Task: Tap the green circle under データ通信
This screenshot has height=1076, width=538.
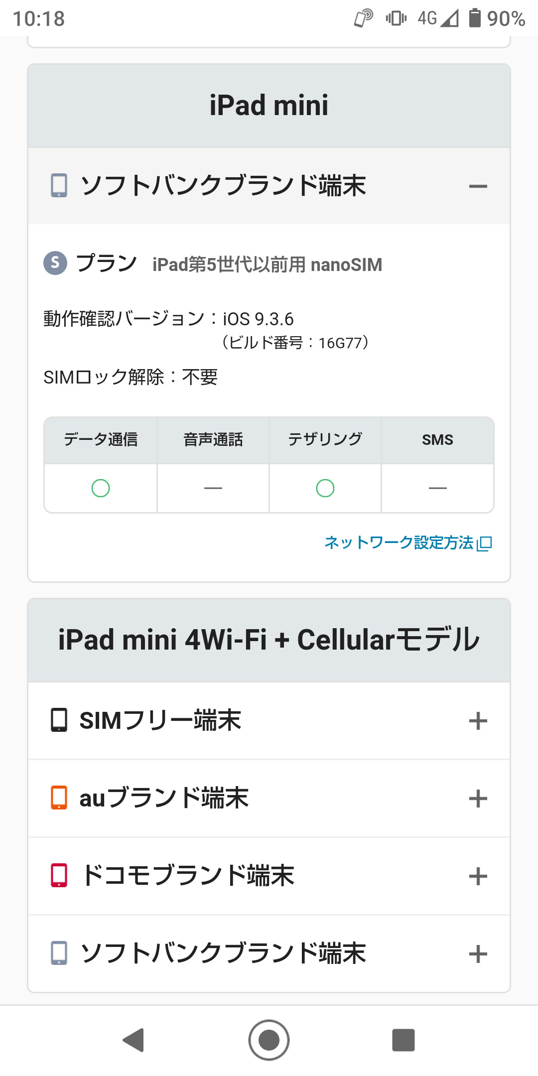Action: coord(101,488)
